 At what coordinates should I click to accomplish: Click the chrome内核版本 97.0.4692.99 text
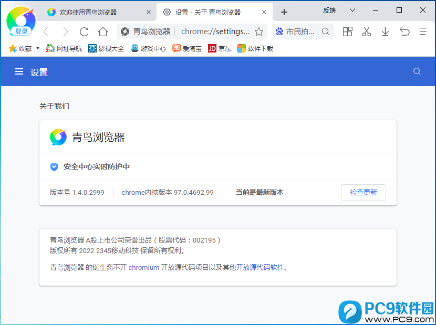click(x=168, y=192)
